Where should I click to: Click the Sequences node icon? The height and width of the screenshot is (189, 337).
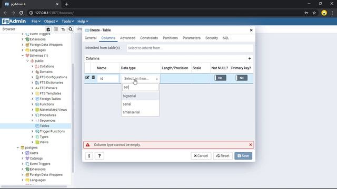pyautogui.click(x=37, y=120)
